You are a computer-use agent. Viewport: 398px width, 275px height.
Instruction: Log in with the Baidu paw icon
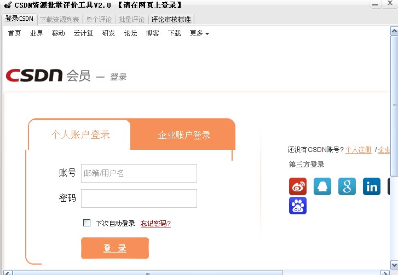pos(298,206)
